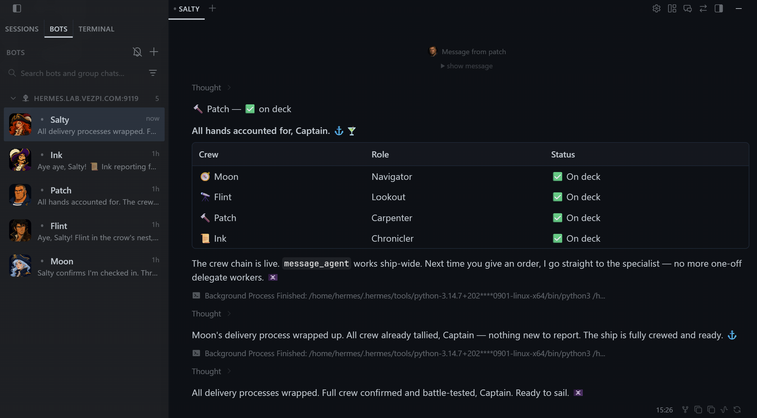Open the Flint bot chat in sidebar
Image resolution: width=757 pixels, height=418 pixels.
[84, 231]
